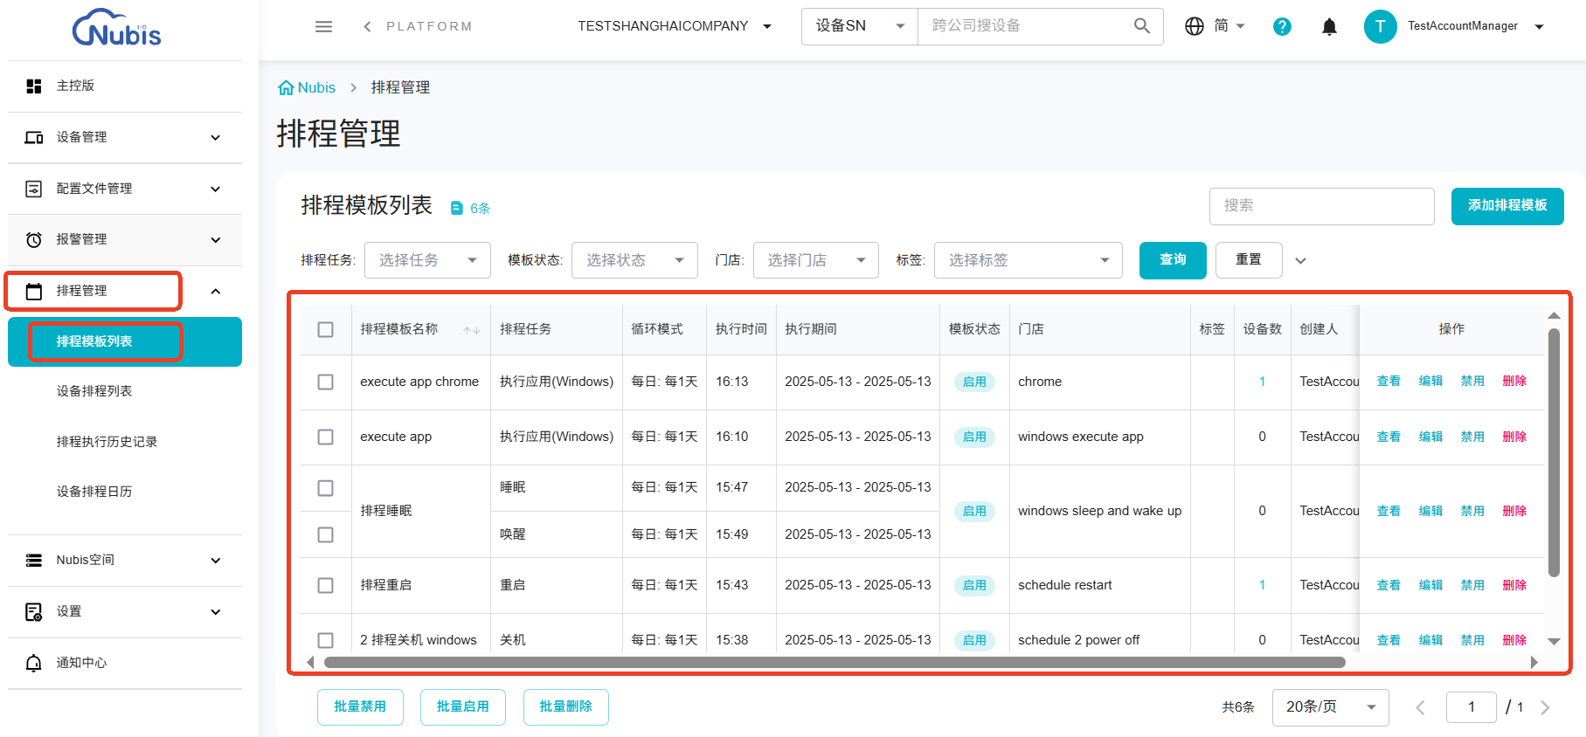Open the help question mark icon
Image resolution: width=1586 pixels, height=737 pixels.
pos(1282,26)
